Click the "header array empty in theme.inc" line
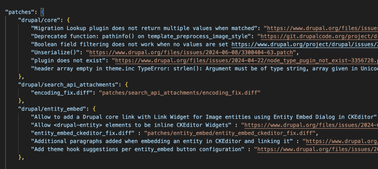The height and width of the screenshot is (169, 378). pos(205,68)
